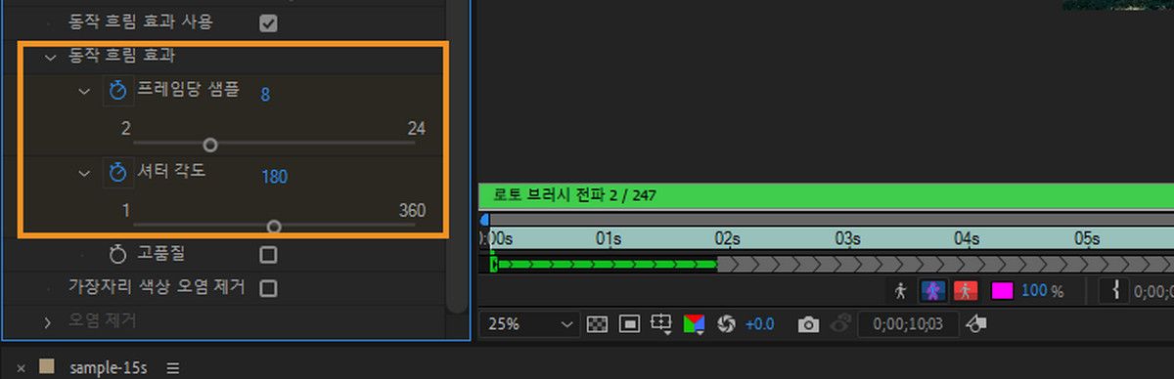Expand the 오염 제거 group
The height and width of the screenshot is (379, 1174).
coord(48,321)
